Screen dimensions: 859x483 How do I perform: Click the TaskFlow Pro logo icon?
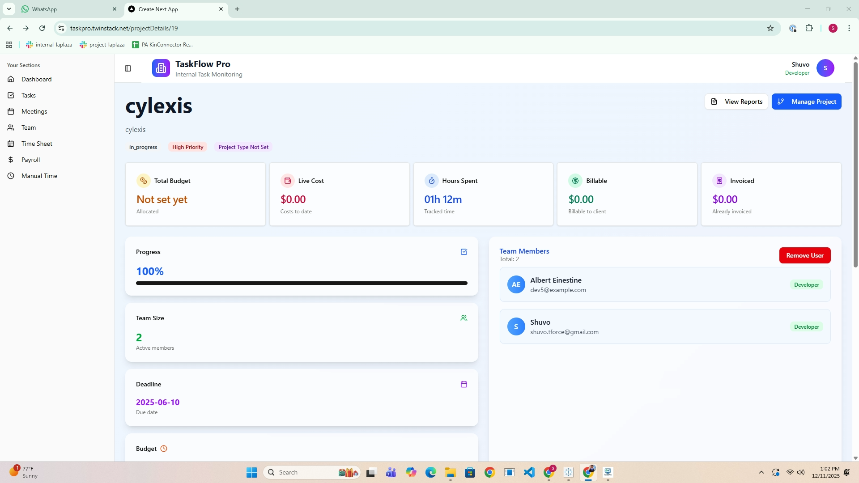point(161,68)
